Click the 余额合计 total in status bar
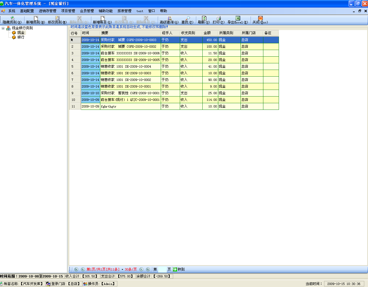Screen dimensions: 368x287 click(x=155, y=276)
